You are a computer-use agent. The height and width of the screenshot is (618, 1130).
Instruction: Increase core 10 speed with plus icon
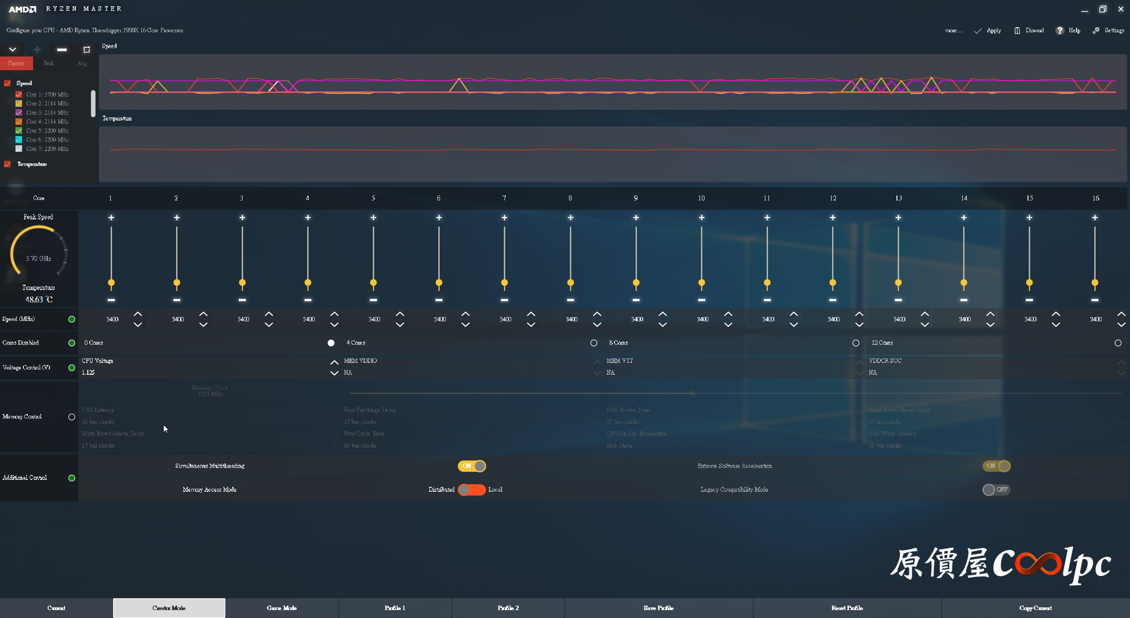point(701,218)
